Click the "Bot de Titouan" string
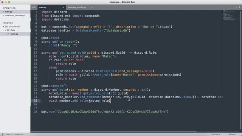 pos(156,27)
